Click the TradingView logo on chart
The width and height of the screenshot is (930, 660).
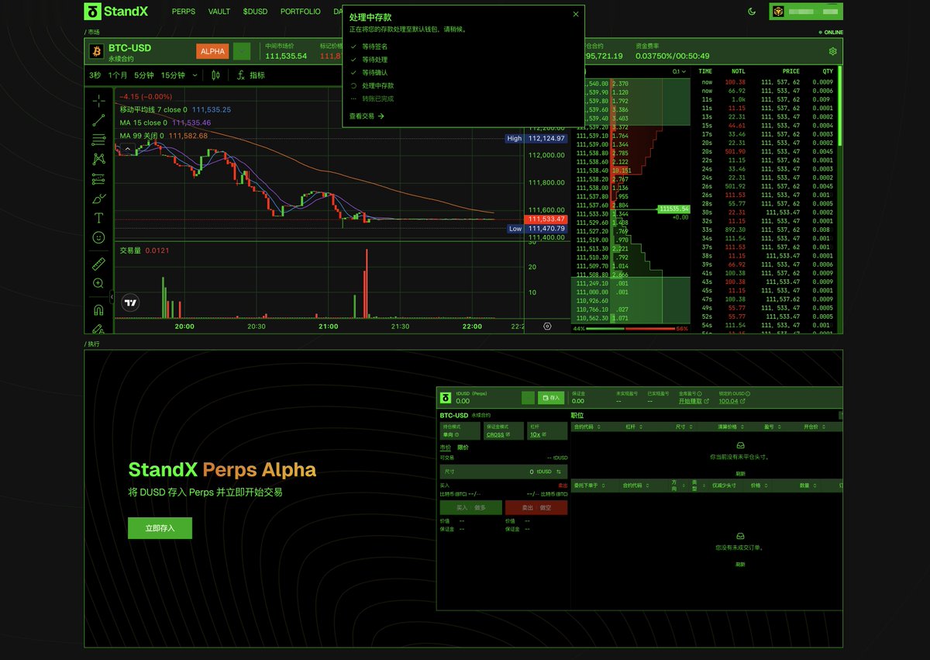pyautogui.click(x=131, y=303)
